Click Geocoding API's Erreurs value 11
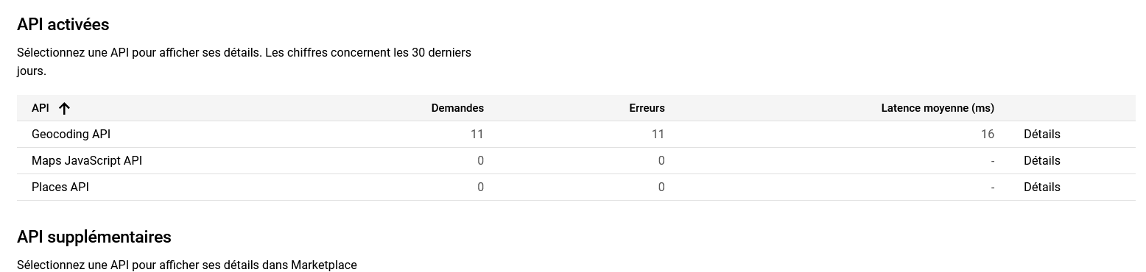 [x=658, y=135]
